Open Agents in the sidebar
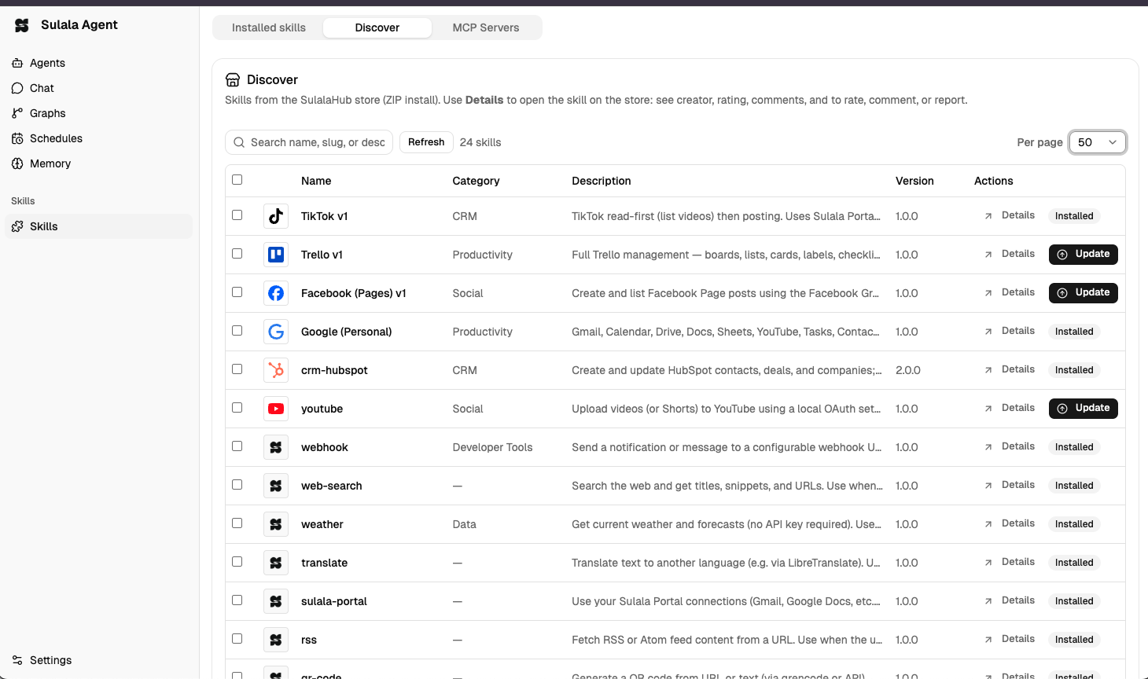The width and height of the screenshot is (1148, 679). point(98,63)
